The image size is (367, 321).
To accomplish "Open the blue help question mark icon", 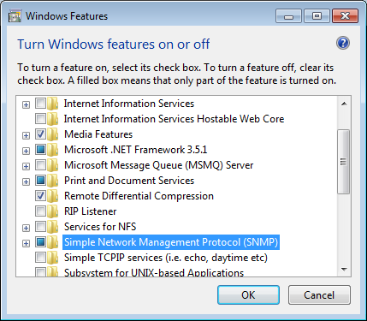I will tap(343, 43).
